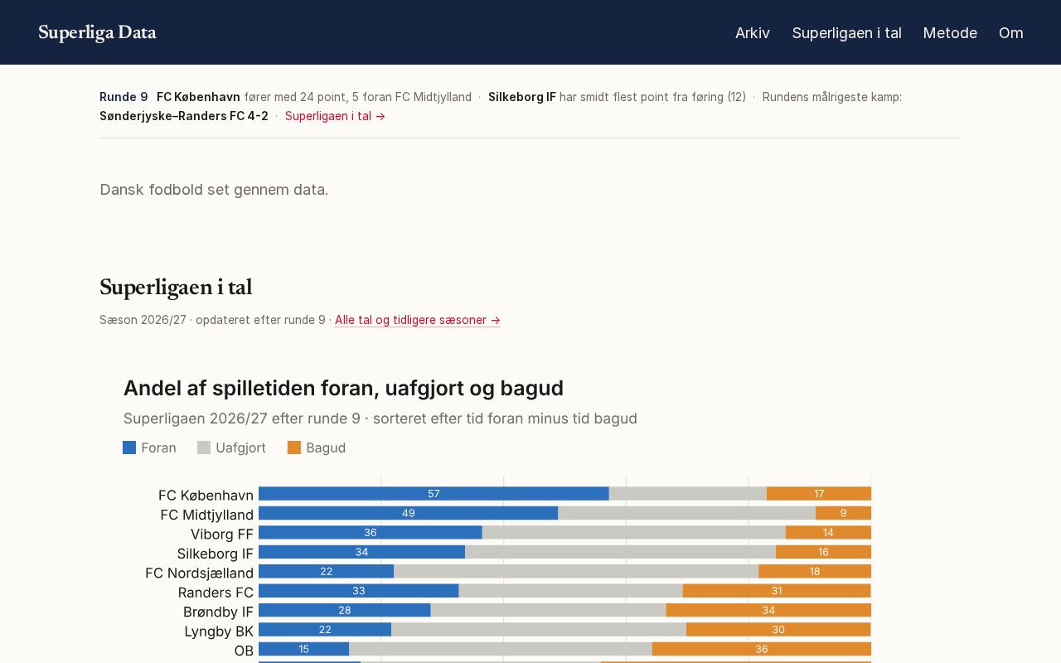Click FC København's blue bar labeled 57
This screenshot has width=1061, height=663.
click(434, 493)
